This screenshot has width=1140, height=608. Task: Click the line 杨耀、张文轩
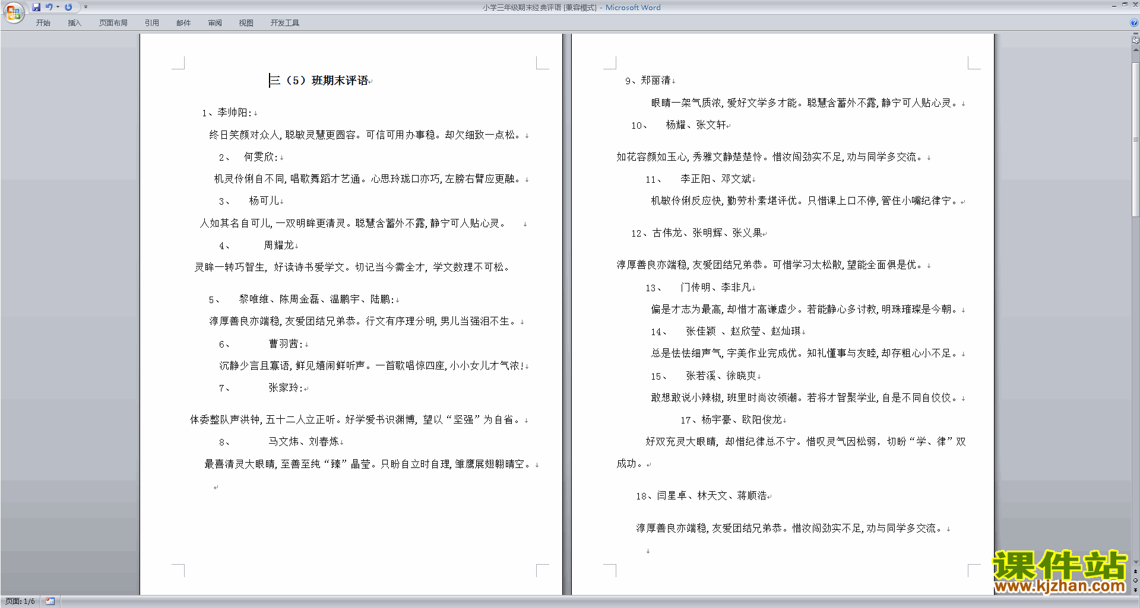point(696,125)
